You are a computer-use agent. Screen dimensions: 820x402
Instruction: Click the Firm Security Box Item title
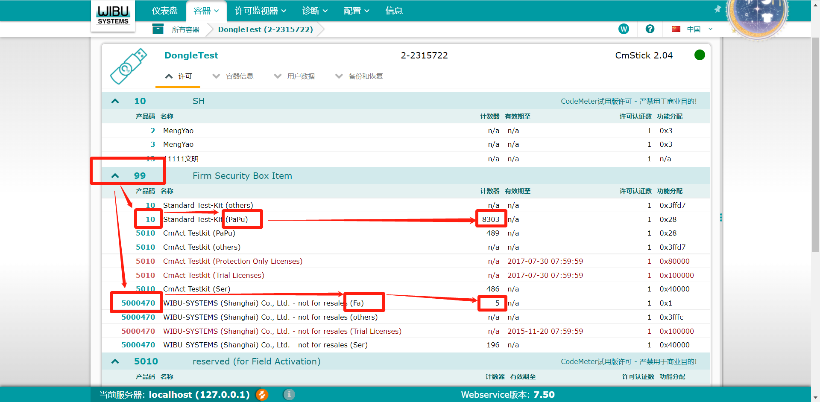[242, 176]
